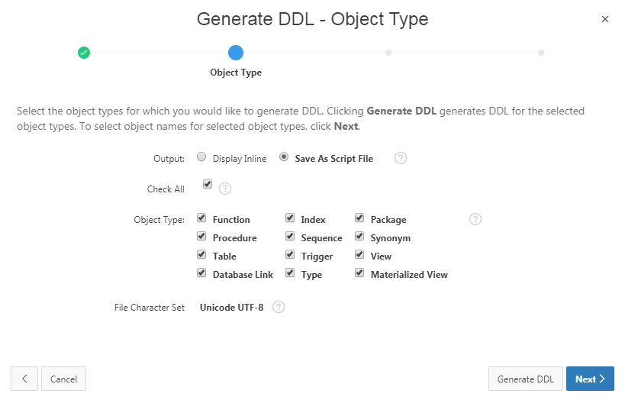Jump to the last wizard step dot
625x400 pixels.
(x=541, y=53)
